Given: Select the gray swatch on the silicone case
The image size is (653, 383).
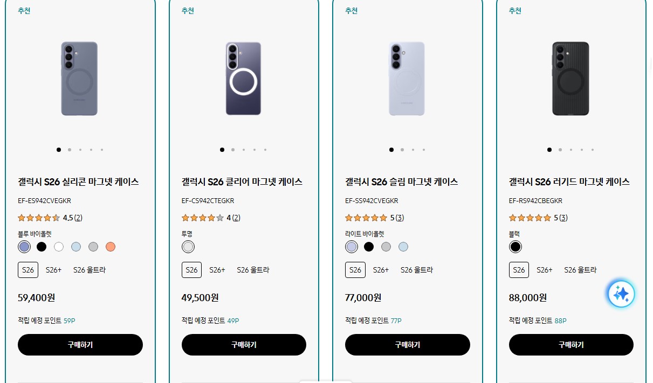Looking at the screenshot, I should tap(93, 247).
